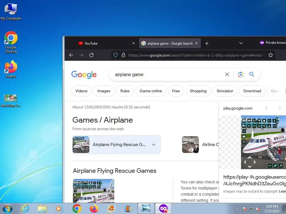Open large airplane preview image
Viewport: 286px width, 214px height.
coord(263,142)
